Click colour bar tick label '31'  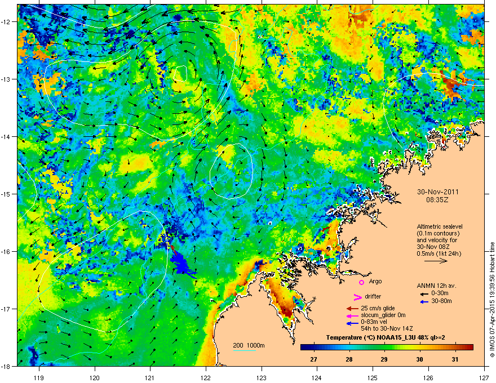455,359
